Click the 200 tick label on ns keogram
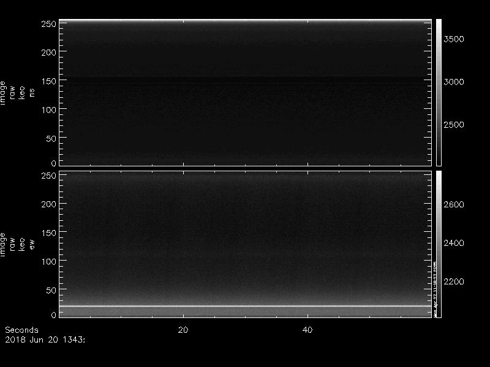The image size is (490, 367). (x=49, y=53)
